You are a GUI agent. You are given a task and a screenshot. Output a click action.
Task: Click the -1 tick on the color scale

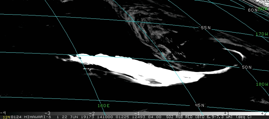click(137, 113)
